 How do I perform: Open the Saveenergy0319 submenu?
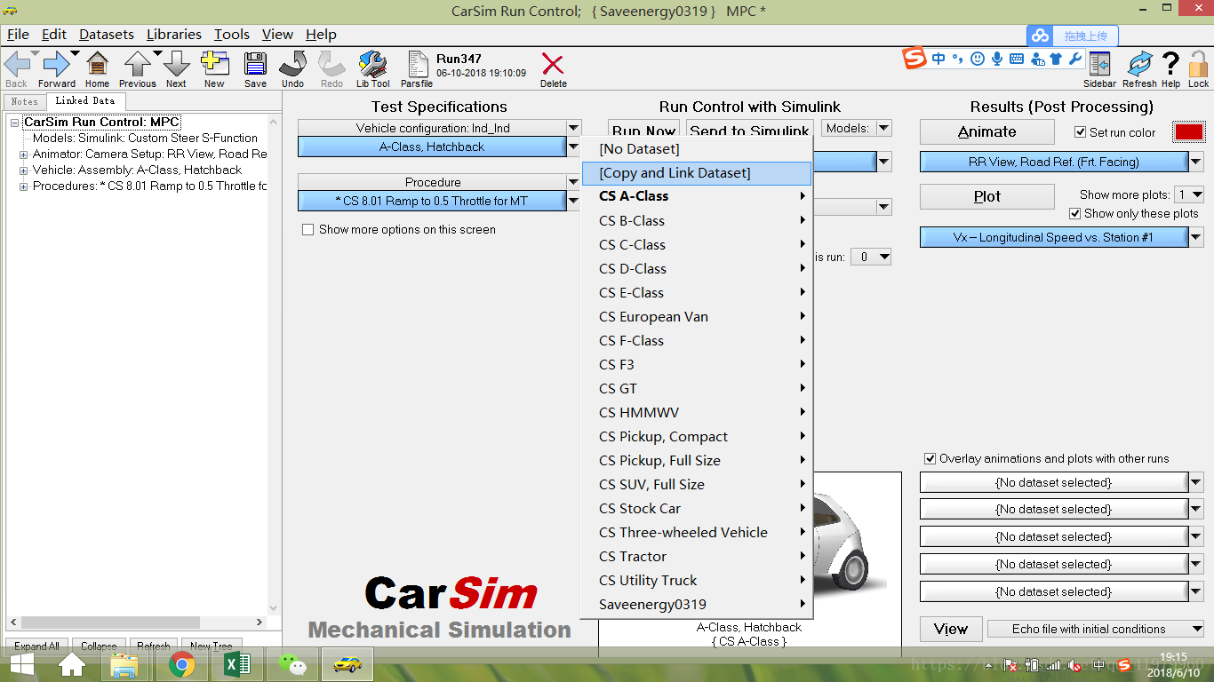697,605
